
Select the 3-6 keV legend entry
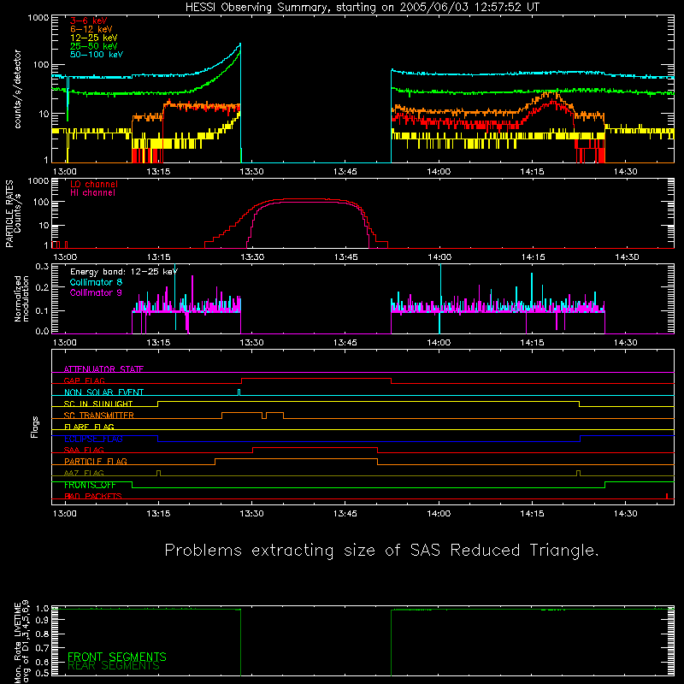click(89, 21)
